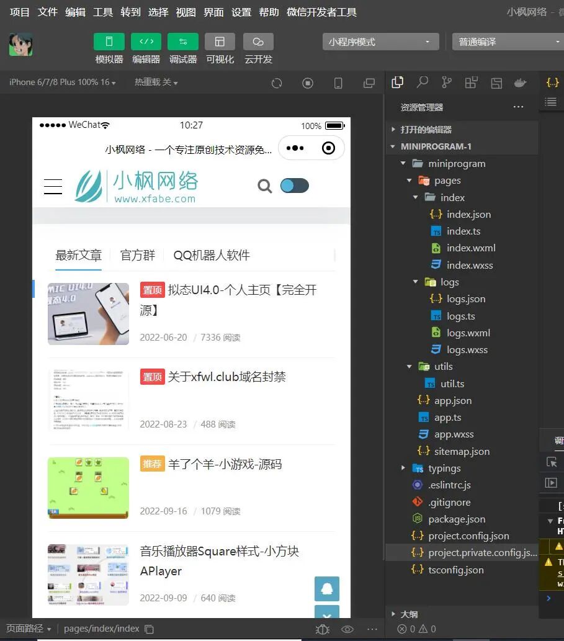Click the bug debug icon in the bottom bar
Screen dimensions: 564x641
coord(323,629)
